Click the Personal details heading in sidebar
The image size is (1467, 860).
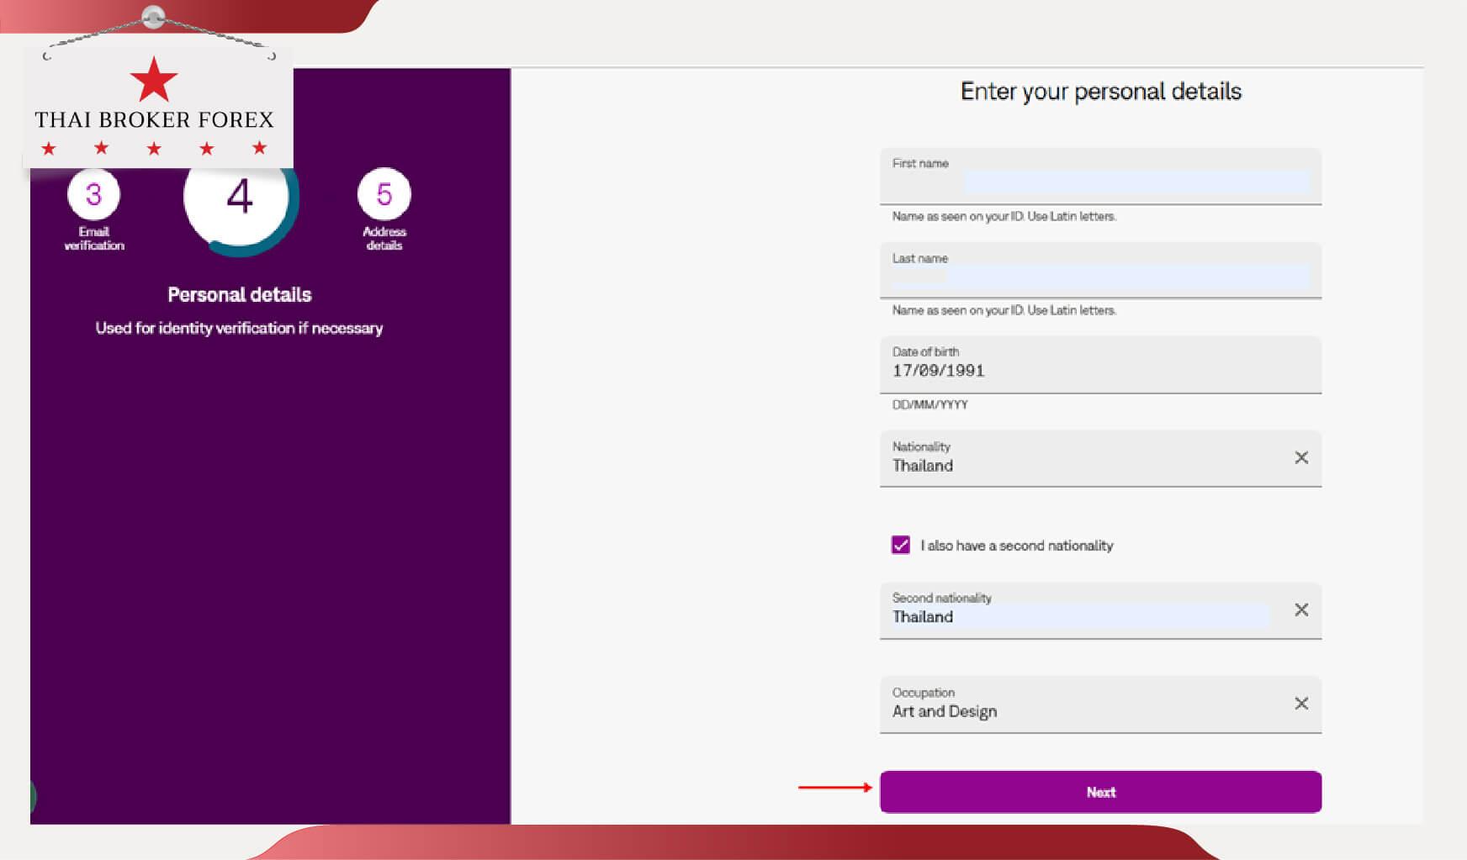[239, 295]
